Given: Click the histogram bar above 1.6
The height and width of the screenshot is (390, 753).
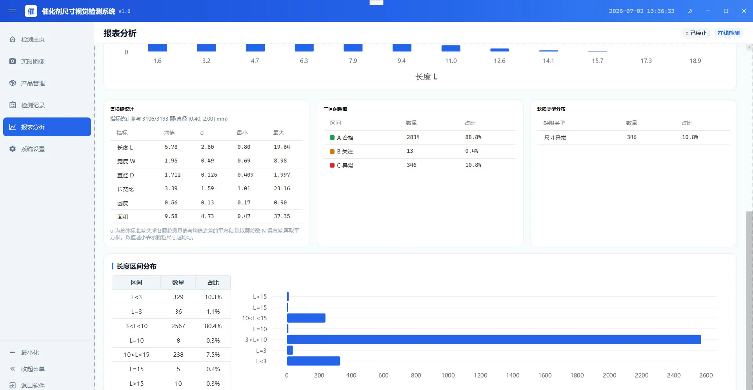Looking at the screenshot, I should click(157, 48).
